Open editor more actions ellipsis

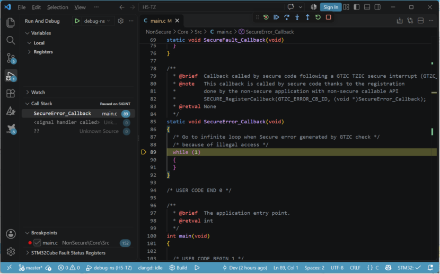coord(431,21)
